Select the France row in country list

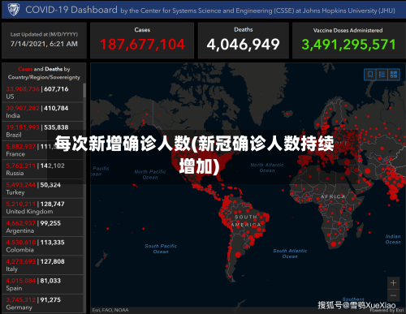[x=42, y=150]
